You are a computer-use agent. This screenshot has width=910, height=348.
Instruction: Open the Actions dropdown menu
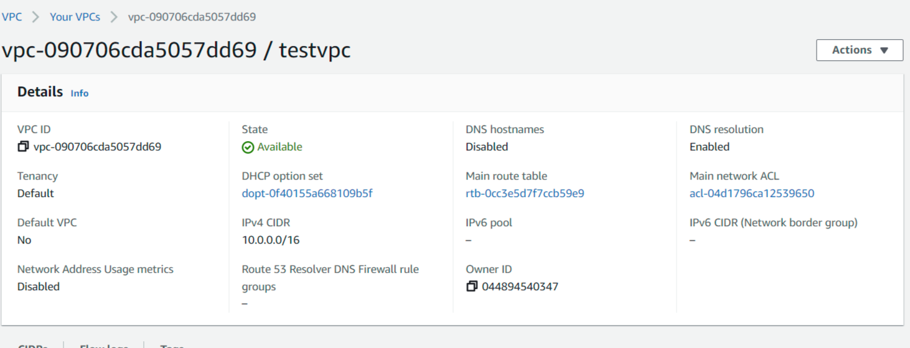point(859,50)
